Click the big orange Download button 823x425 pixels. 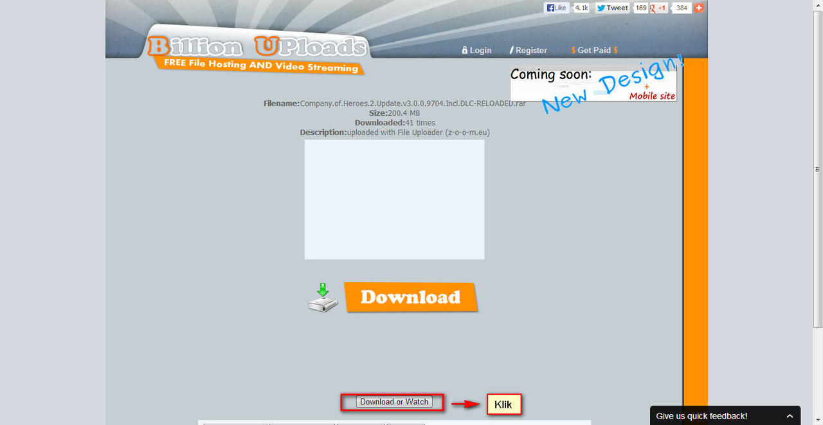[x=411, y=297]
